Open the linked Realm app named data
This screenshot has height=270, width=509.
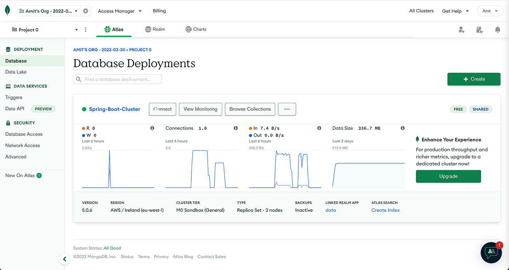[330, 210]
